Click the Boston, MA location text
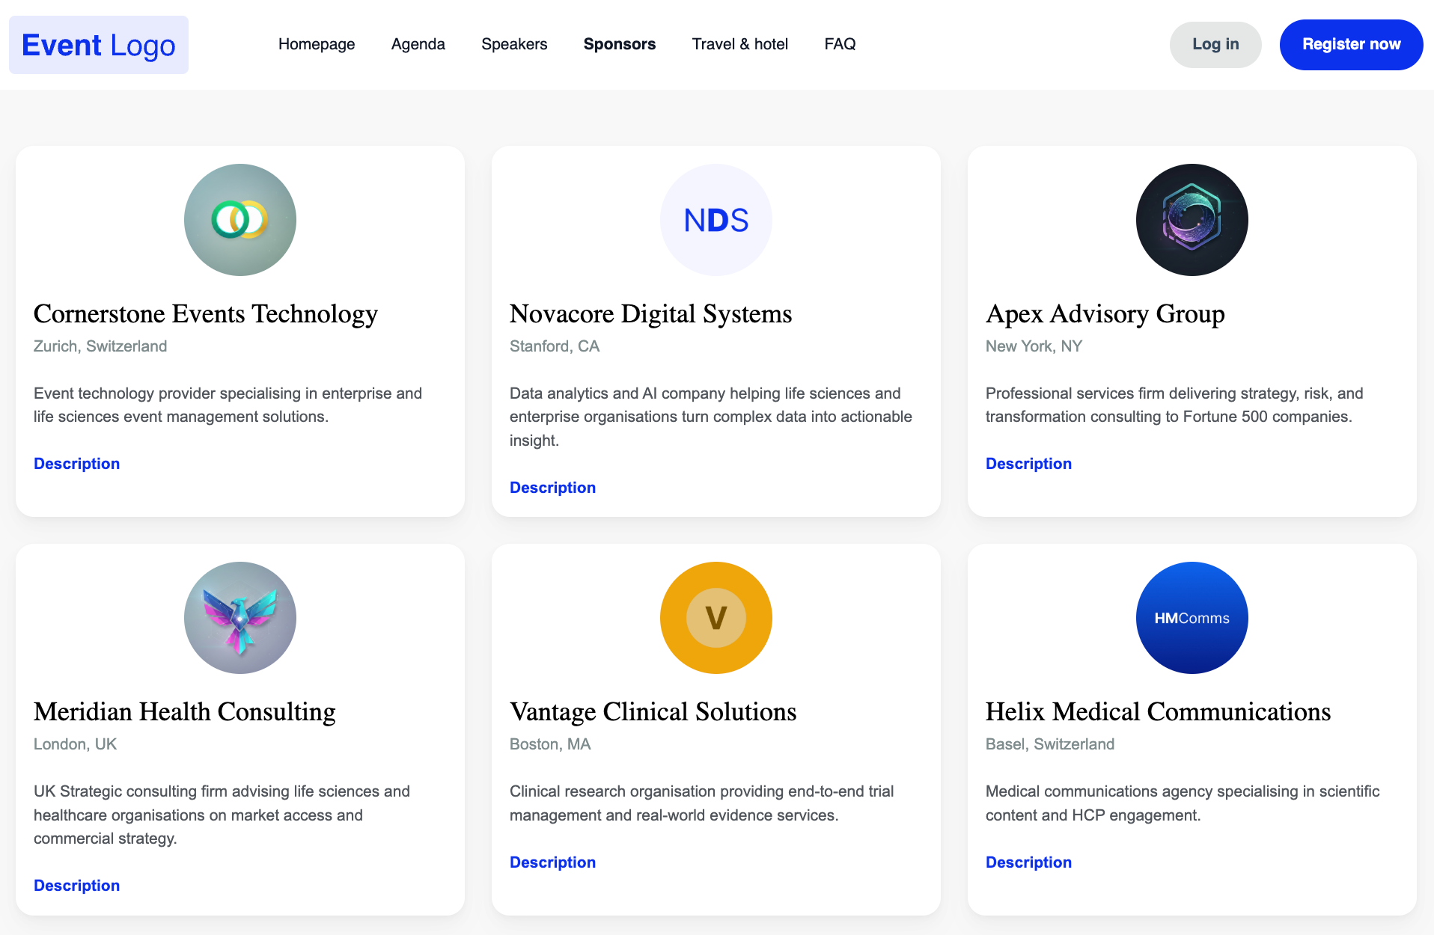Viewport: 1434px width, 935px height. pos(550,744)
